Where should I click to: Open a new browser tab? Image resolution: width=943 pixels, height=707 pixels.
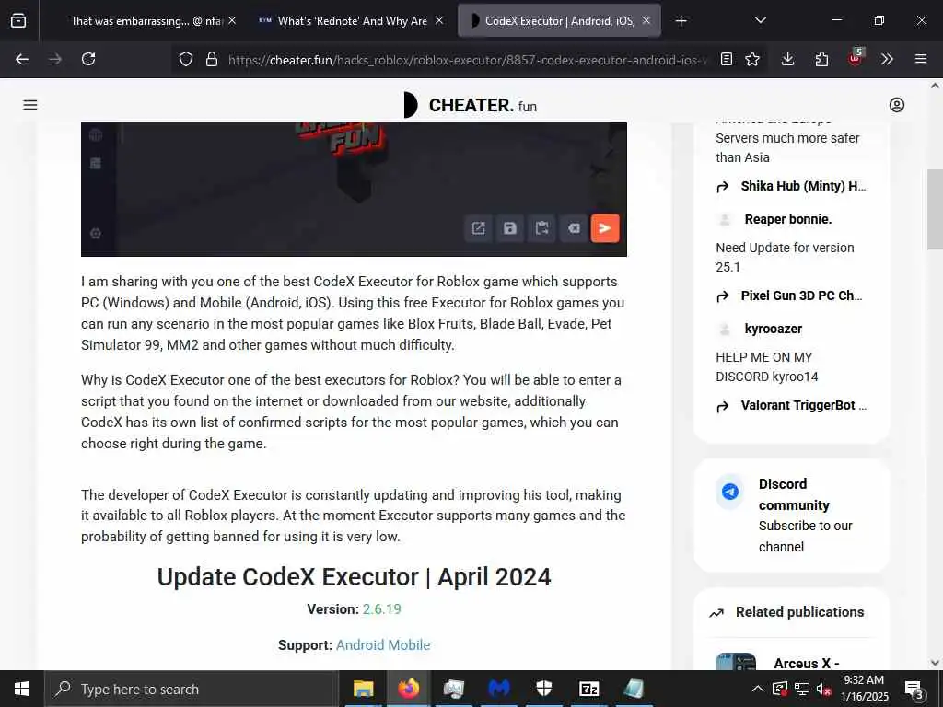click(681, 21)
